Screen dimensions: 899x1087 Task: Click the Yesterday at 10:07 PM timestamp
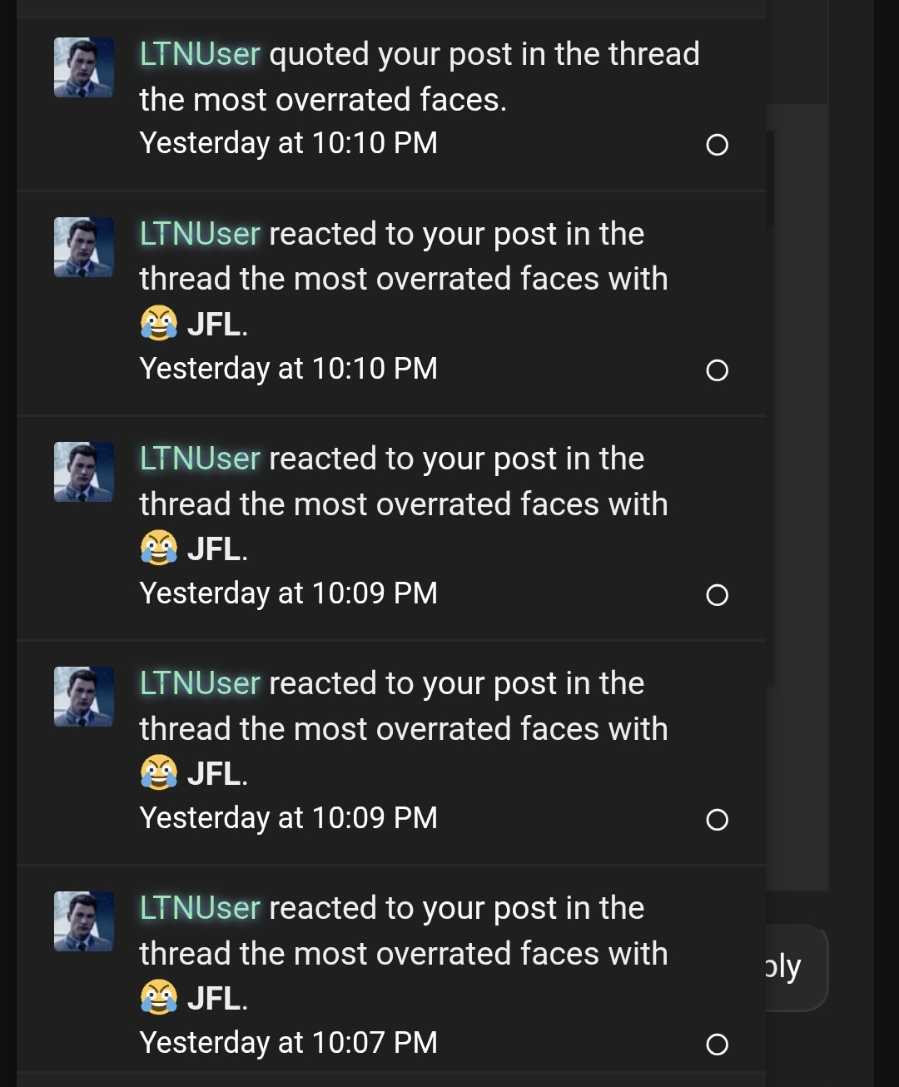coord(289,1042)
